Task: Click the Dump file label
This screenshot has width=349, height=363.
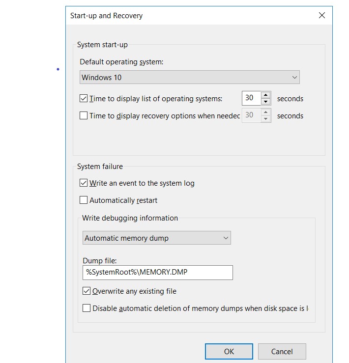Action: coord(100,261)
